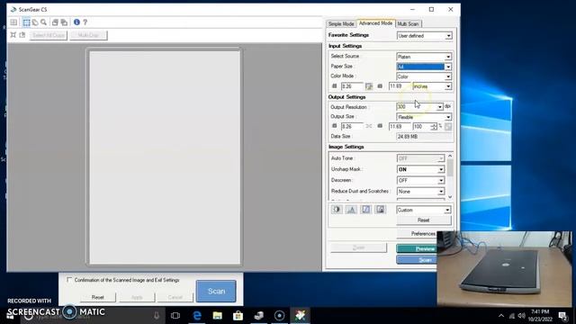576x324 pixels.
Task: Select the crop frame tool icon
Action: click(x=26, y=22)
